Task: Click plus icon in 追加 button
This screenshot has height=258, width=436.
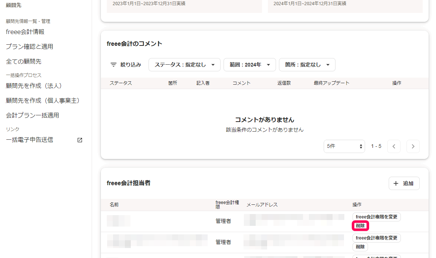Action: click(396, 183)
